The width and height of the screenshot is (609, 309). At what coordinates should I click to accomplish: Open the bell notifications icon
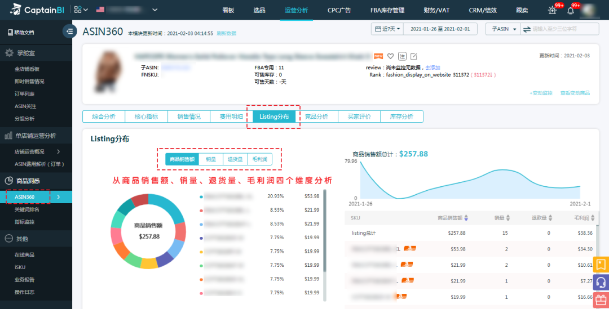(570, 11)
